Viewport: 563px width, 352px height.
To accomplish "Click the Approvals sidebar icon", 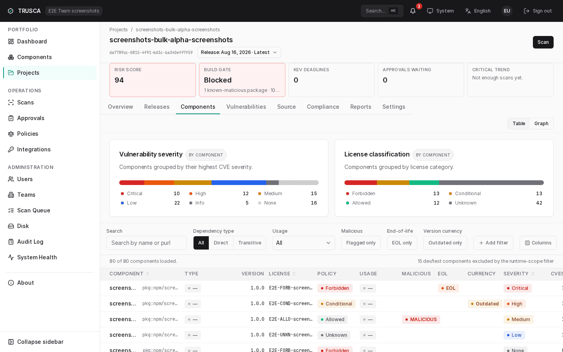I will click(11, 118).
